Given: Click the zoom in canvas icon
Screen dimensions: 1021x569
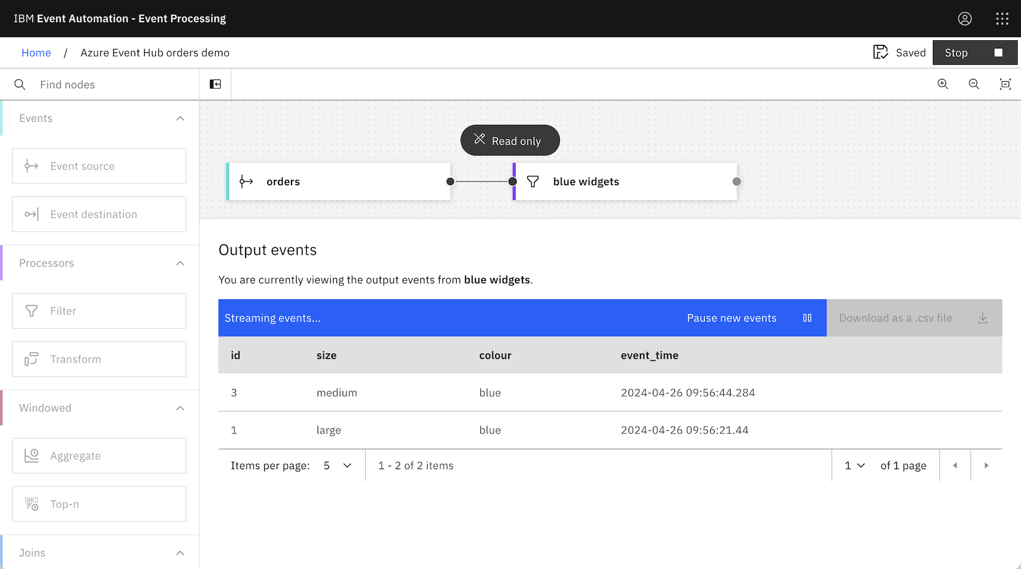Looking at the screenshot, I should [943, 84].
